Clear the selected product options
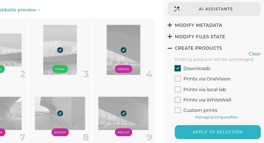This screenshot has width=264, height=143. point(254,54)
